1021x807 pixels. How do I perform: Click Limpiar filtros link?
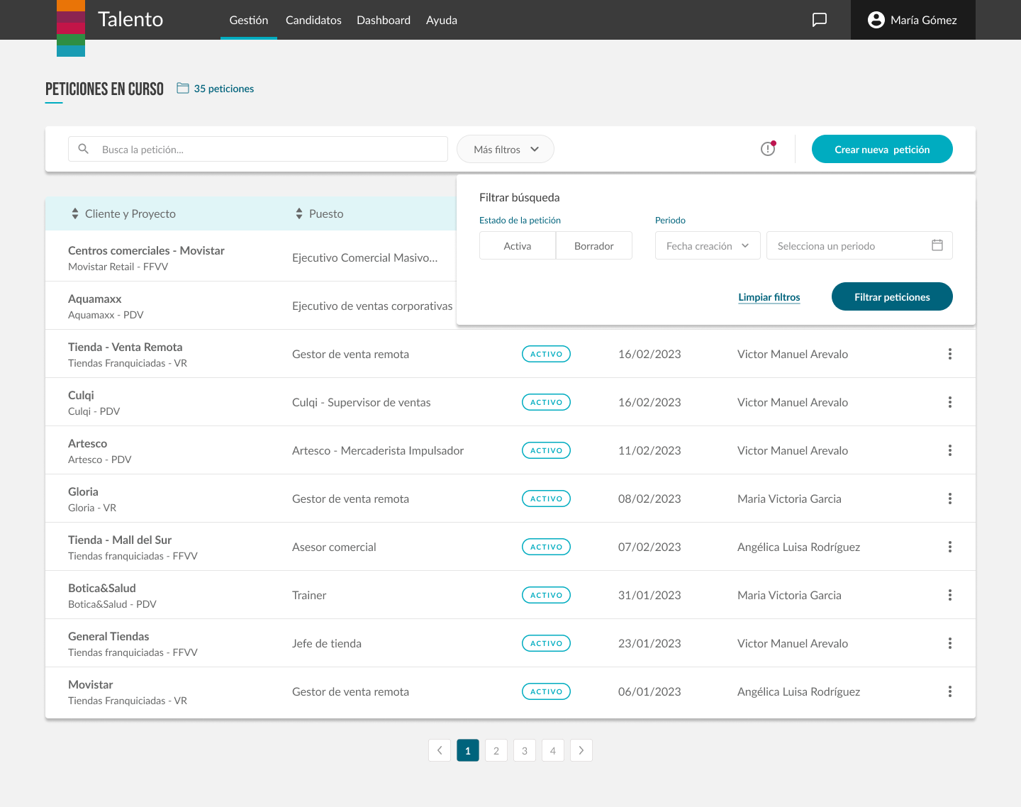tap(769, 297)
